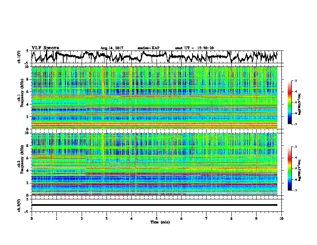Click the ch.3 flat black signal line
317x245 pixels.
(154, 205)
